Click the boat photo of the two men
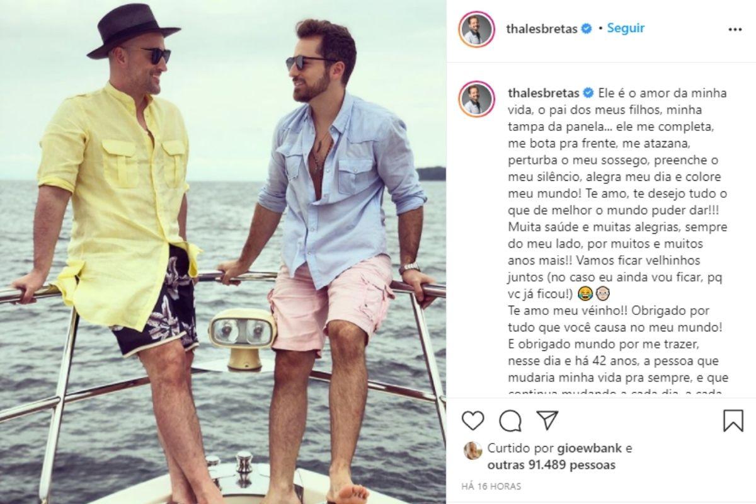Image resolution: width=756 pixels, height=504 pixels. point(223,252)
